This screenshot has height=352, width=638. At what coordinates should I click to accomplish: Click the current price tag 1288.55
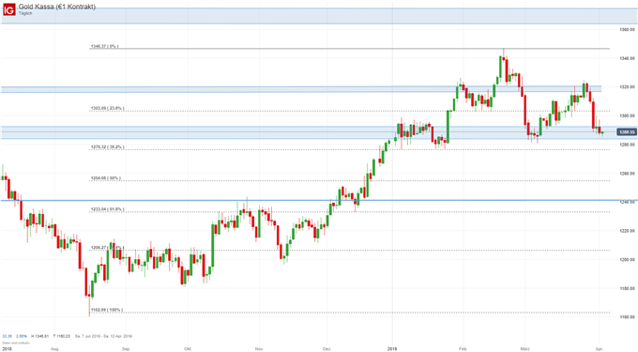coord(627,132)
